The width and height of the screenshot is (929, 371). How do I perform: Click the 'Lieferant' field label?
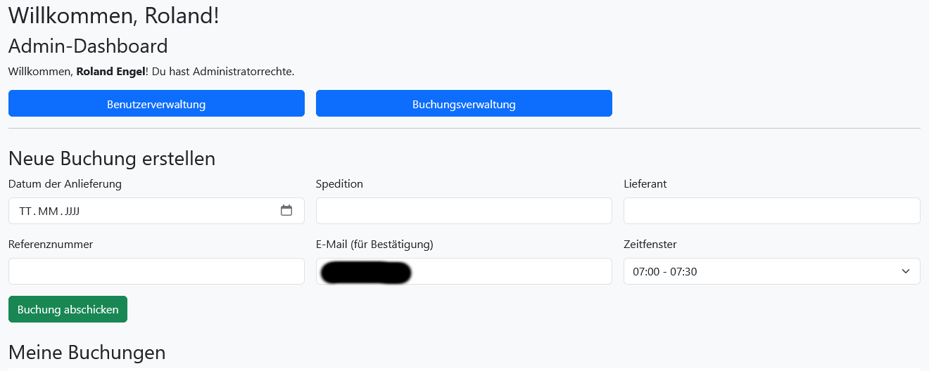click(x=645, y=184)
